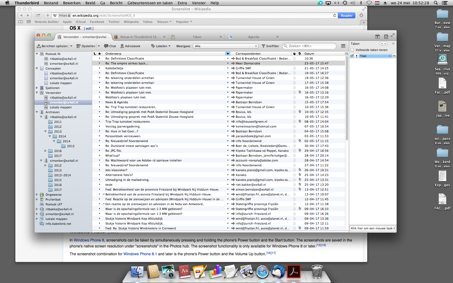
Task: Open the Adresboek address book
Action: 130,46
